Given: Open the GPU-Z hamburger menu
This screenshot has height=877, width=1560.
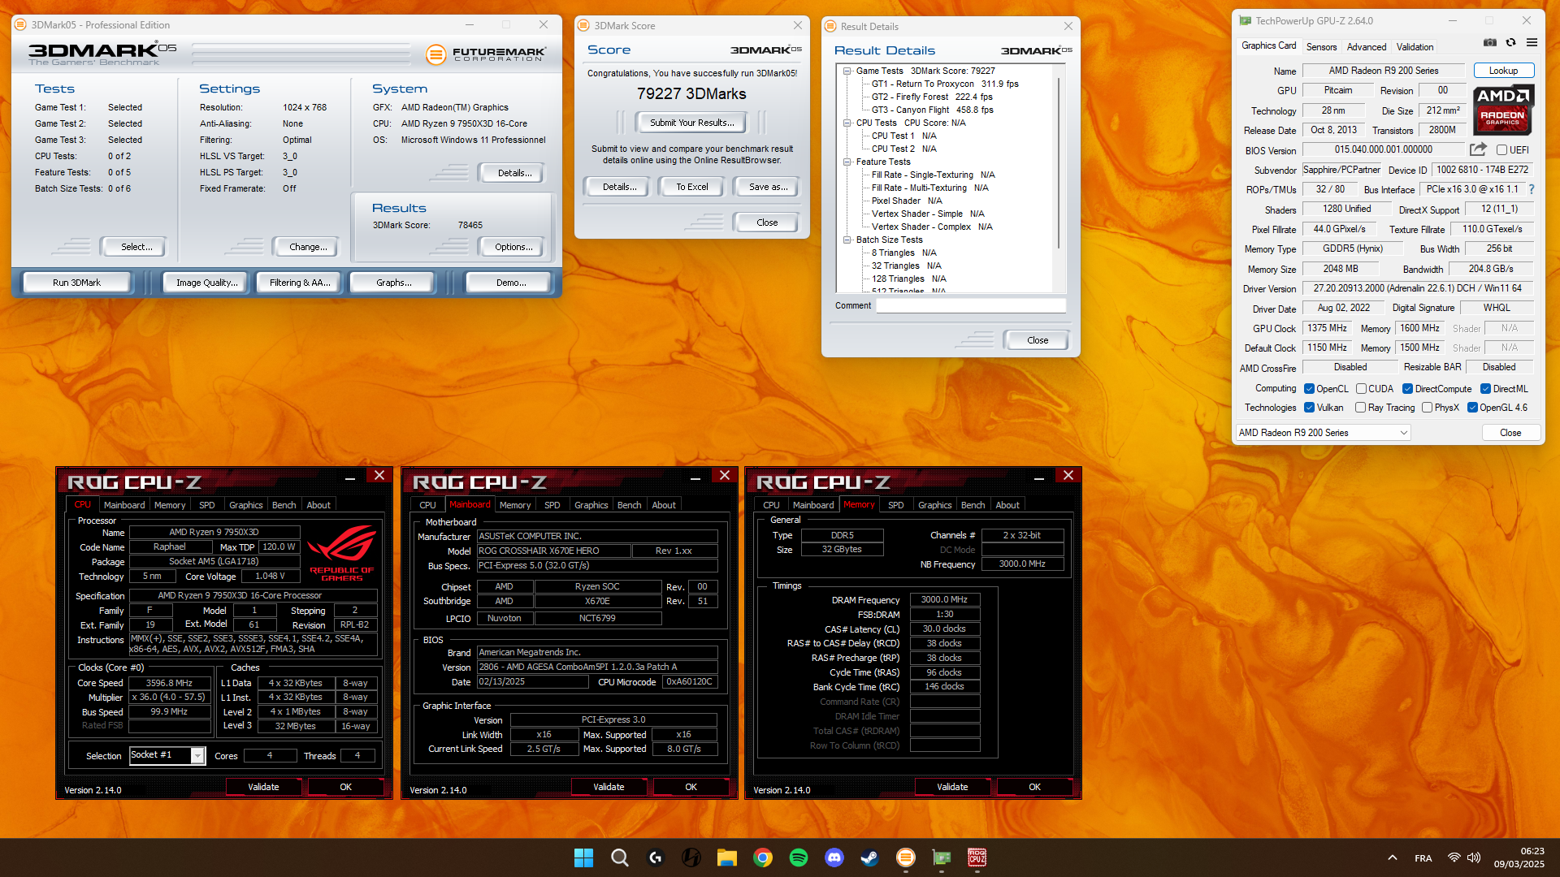Looking at the screenshot, I should [1532, 43].
